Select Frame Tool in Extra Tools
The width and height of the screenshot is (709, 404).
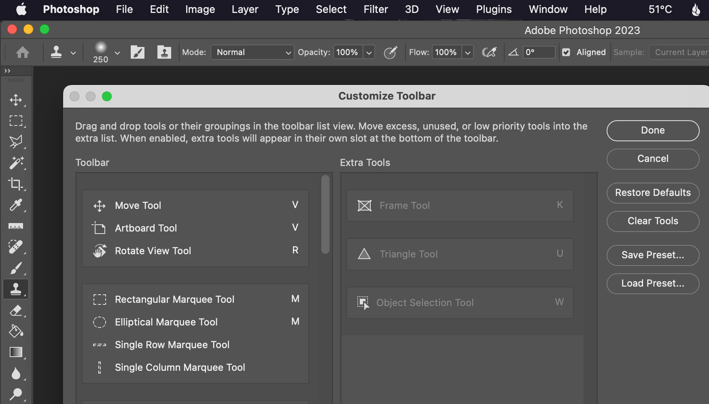click(x=460, y=206)
